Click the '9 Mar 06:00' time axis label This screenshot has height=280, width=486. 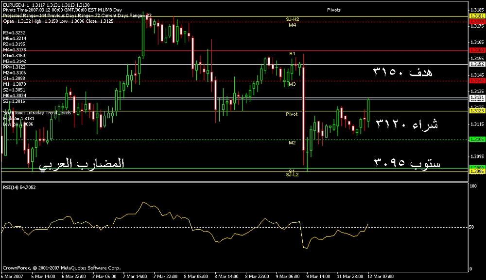coord(288,276)
